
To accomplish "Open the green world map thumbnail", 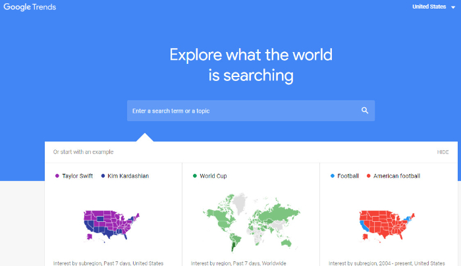I will point(252,222).
